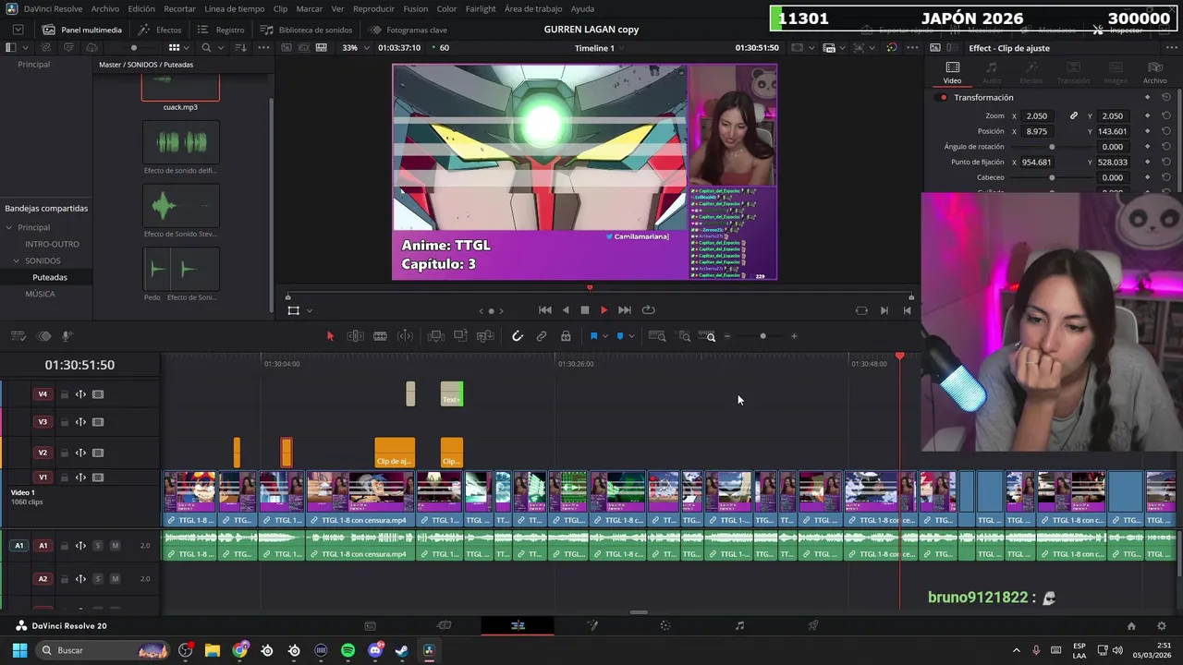Open the Archivo menu

tap(104, 8)
